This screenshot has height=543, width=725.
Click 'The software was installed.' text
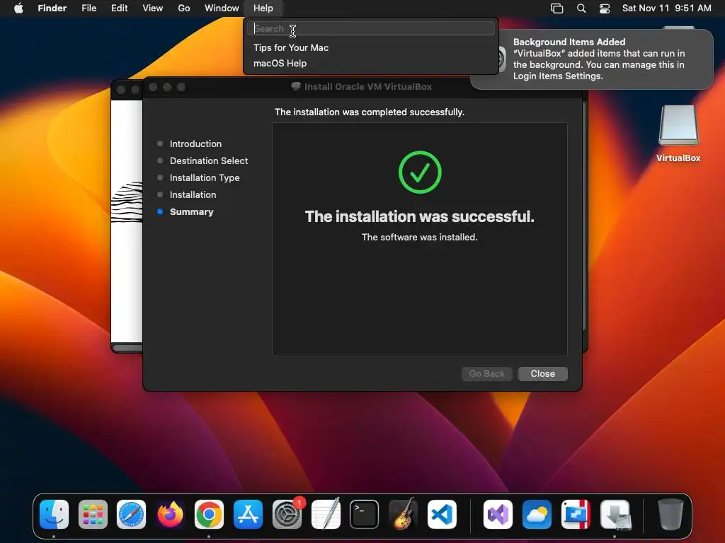(x=420, y=237)
